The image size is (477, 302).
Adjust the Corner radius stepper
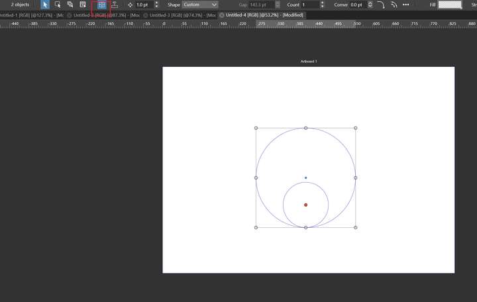point(370,5)
